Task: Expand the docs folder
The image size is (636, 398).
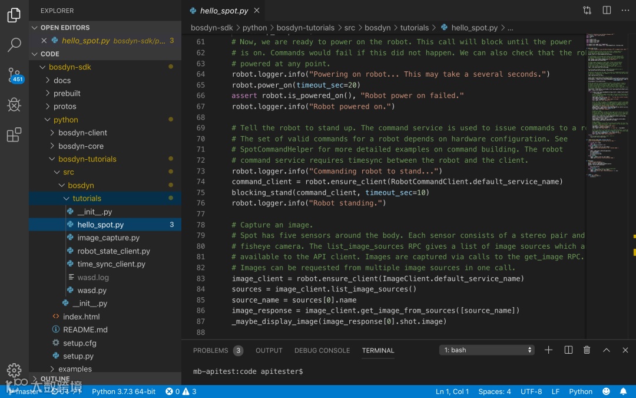Action: tap(62, 80)
